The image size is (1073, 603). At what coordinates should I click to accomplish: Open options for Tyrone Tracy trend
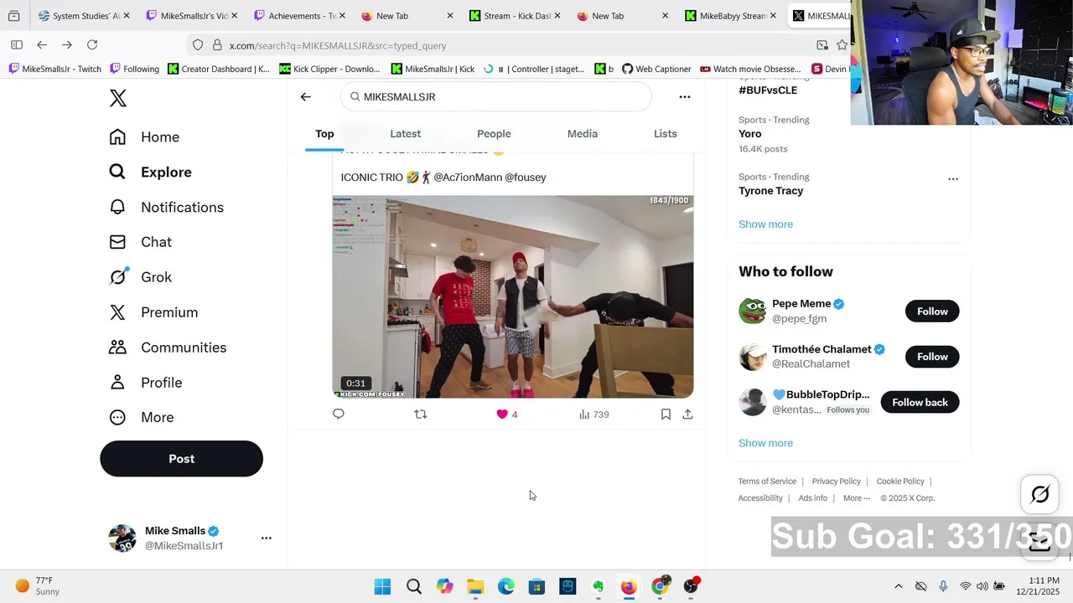953,178
